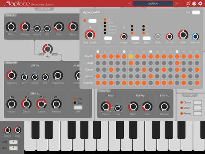
Task: Click the Click exciter Pitch knob
Action: tap(11, 27)
